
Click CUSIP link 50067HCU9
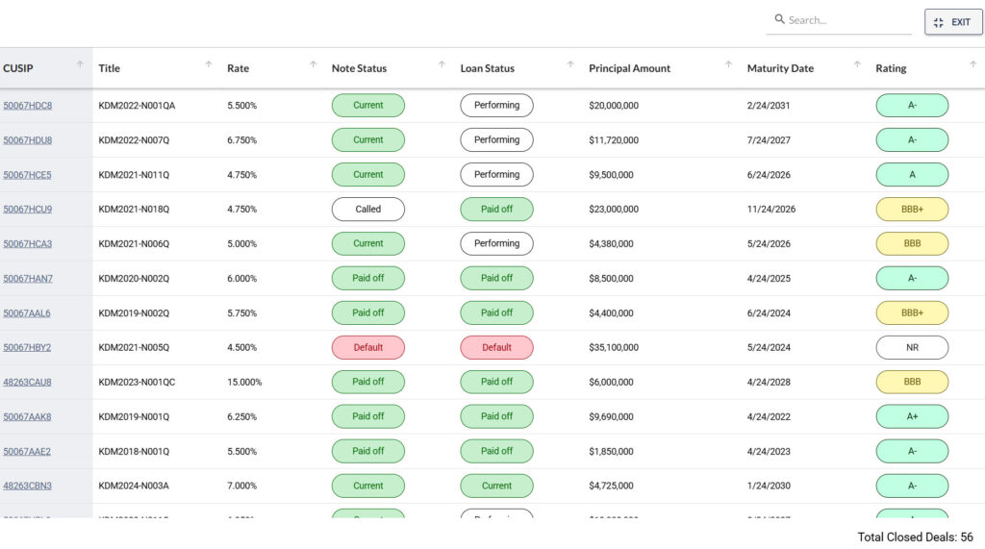coord(28,210)
